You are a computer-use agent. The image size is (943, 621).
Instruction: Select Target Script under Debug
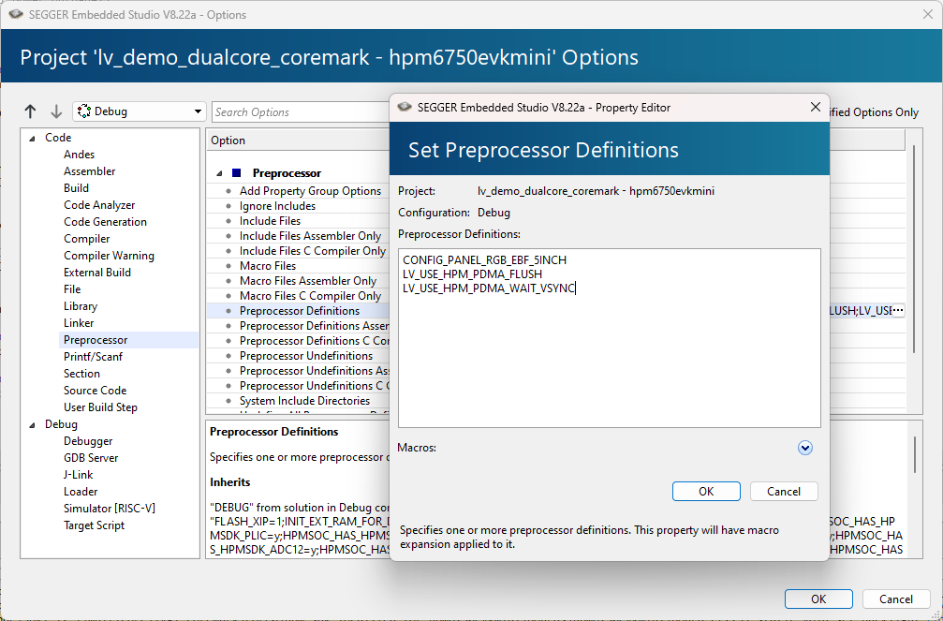pyautogui.click(x=94, y=525)
